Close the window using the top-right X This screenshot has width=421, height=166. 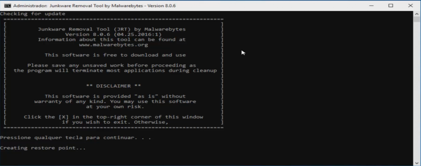pos(410,6)
